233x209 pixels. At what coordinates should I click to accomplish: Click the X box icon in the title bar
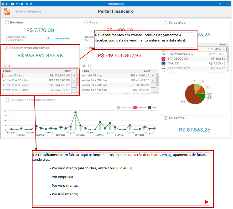13,4
